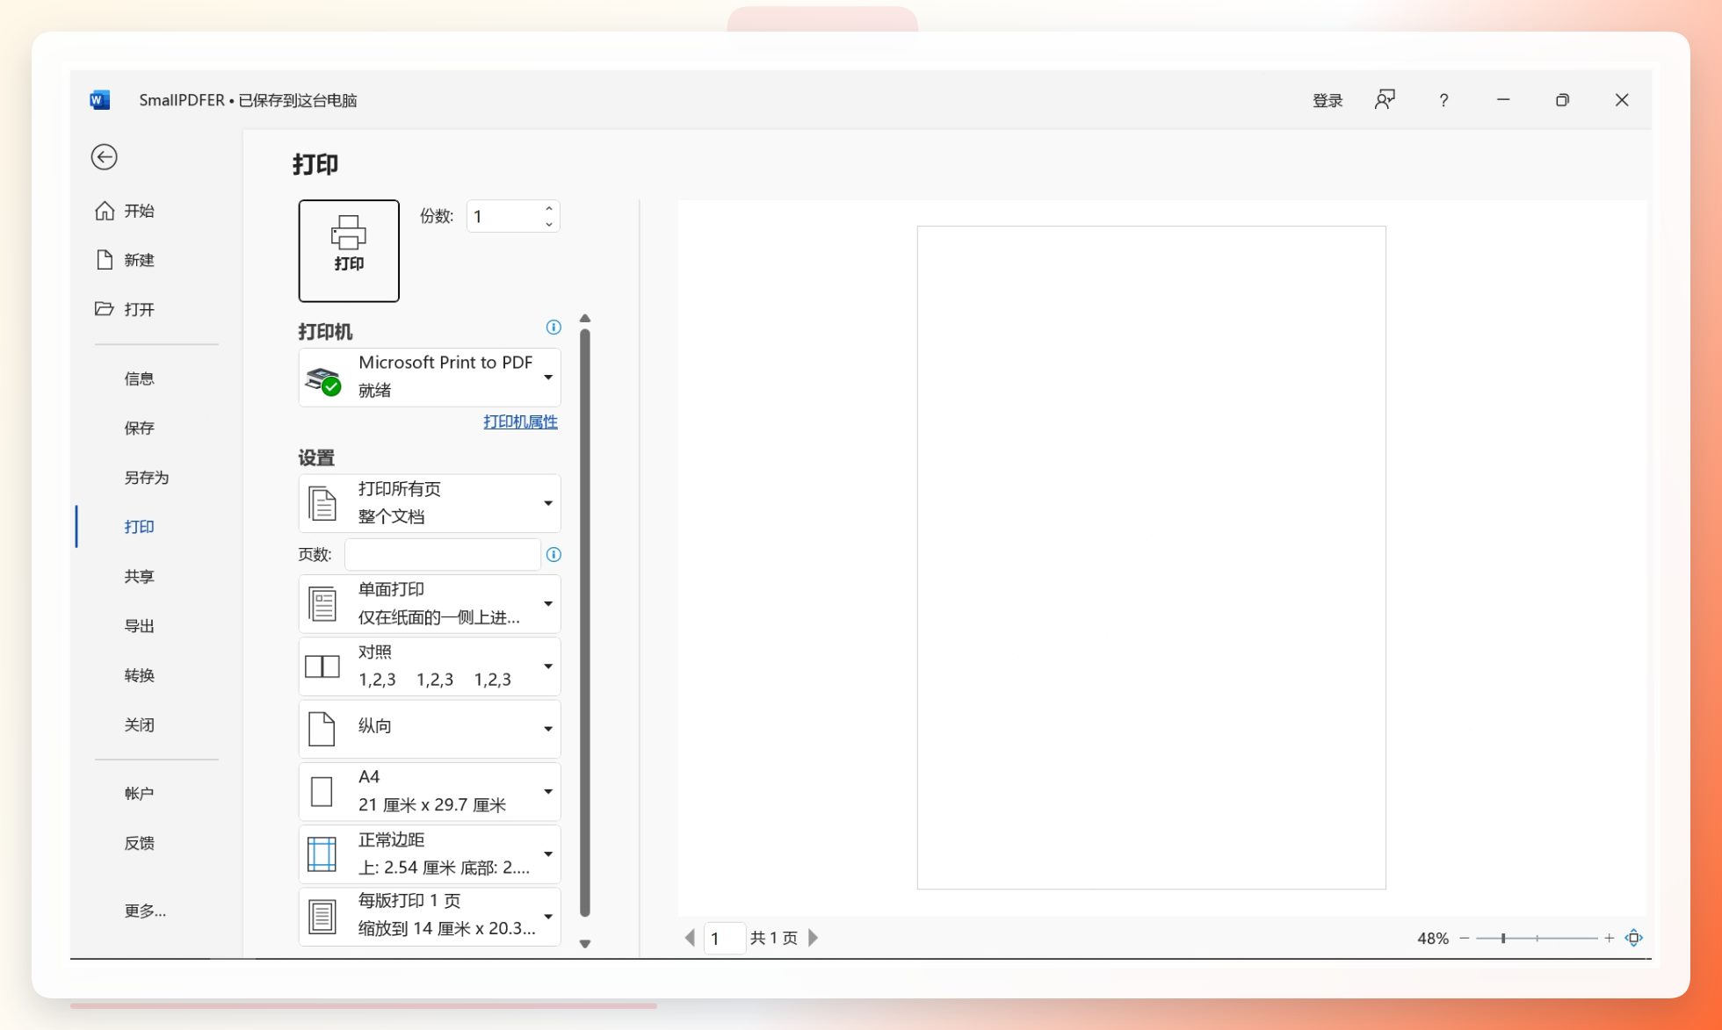Increase copies with the up spinner
This screenshot has height=1030, width=1722.
coord(549,209)
